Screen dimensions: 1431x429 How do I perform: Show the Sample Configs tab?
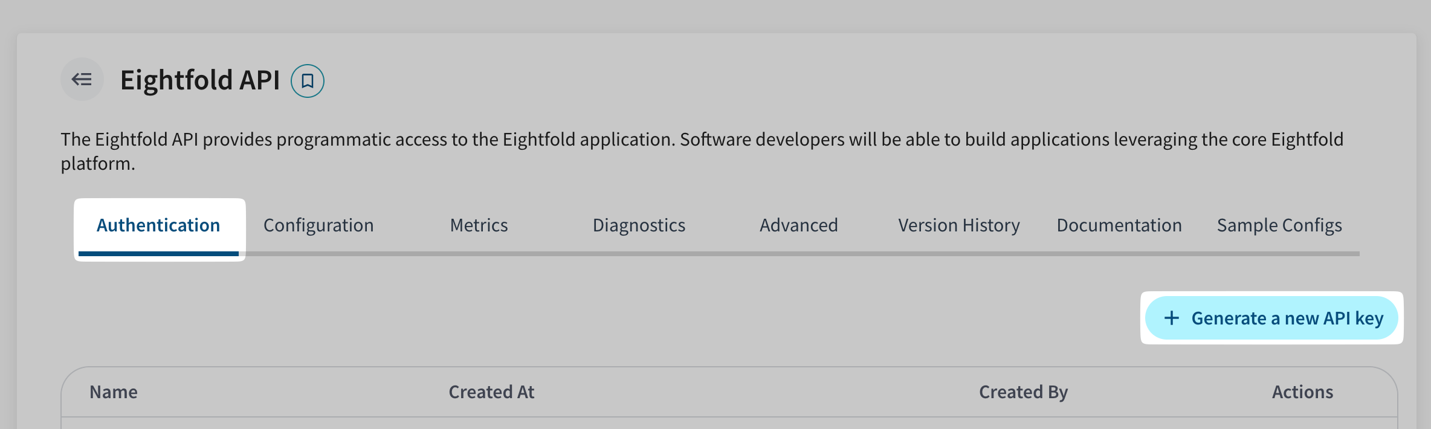1279,225
